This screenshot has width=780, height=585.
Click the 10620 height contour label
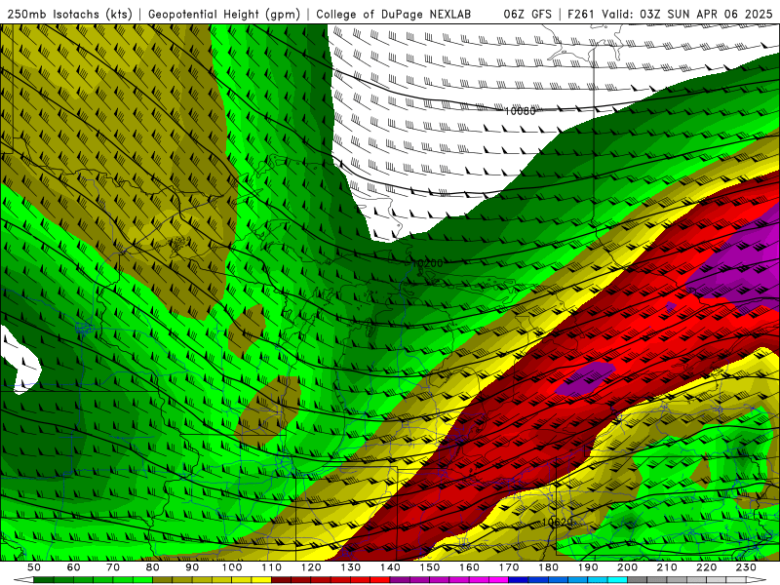557,523
